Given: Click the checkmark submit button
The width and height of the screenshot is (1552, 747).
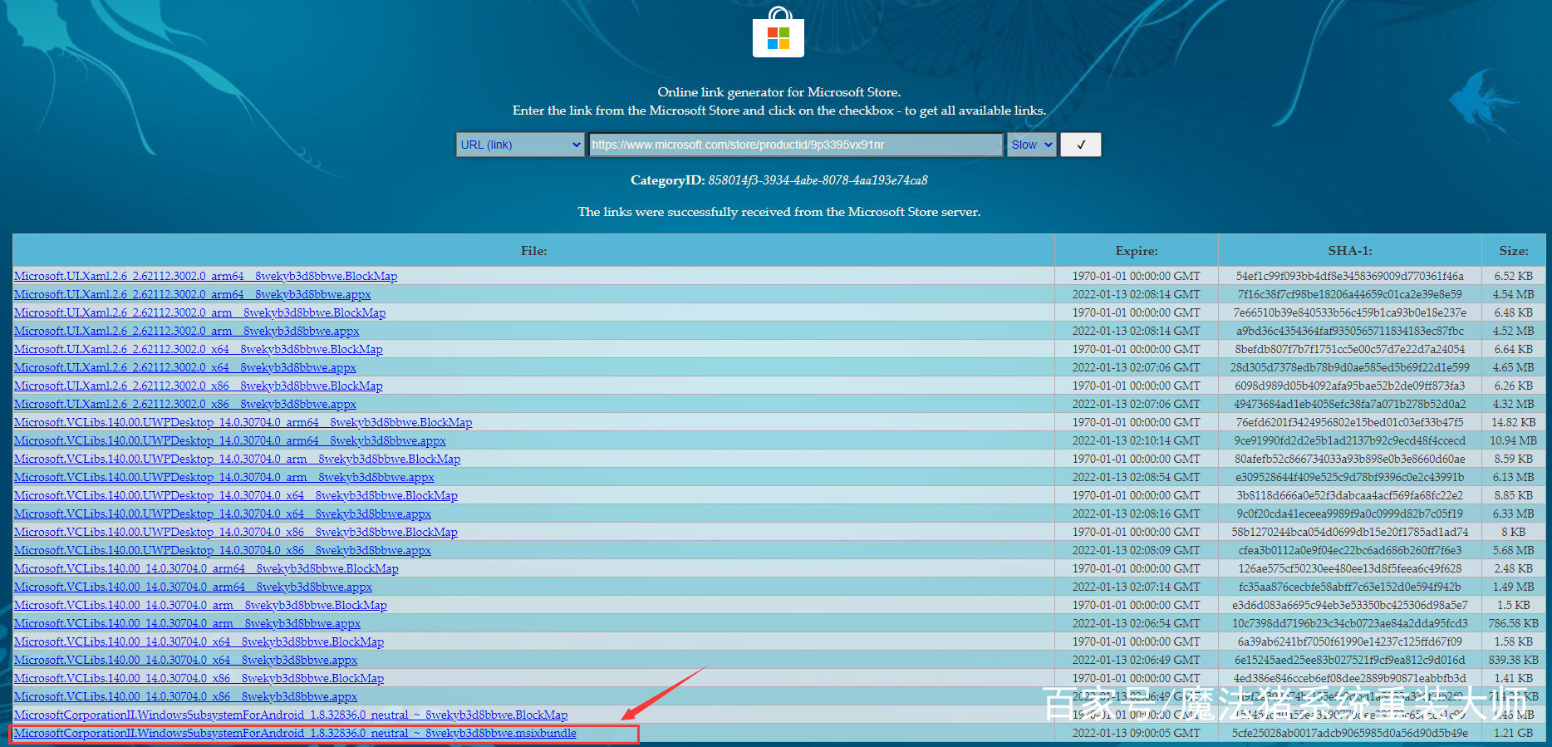Looking at the screenshot, I should [1081, 145].
